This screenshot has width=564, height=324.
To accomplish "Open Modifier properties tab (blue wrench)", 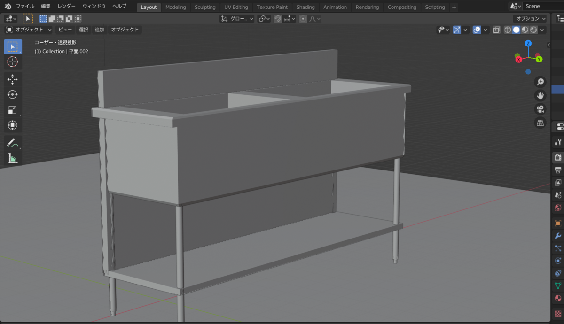I will (558, 236).
